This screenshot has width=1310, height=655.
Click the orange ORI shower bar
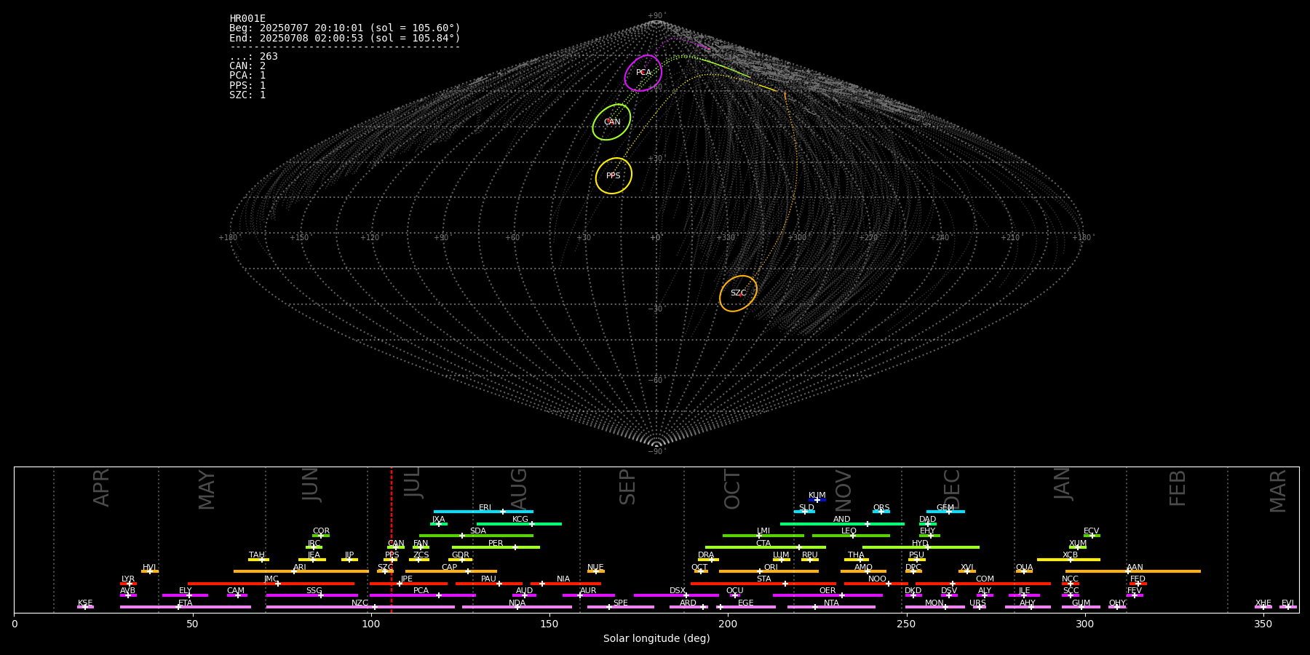[769, 571]
